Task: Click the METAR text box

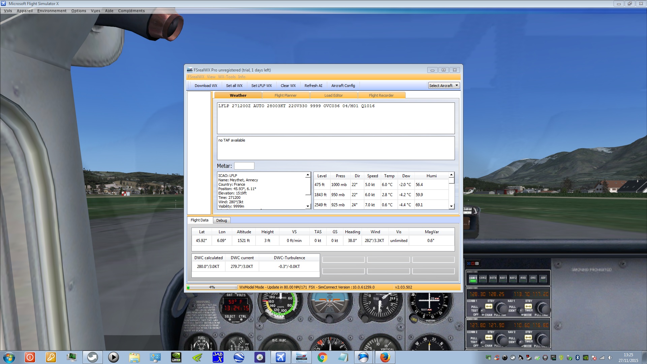Action: [x=336, y=118]
